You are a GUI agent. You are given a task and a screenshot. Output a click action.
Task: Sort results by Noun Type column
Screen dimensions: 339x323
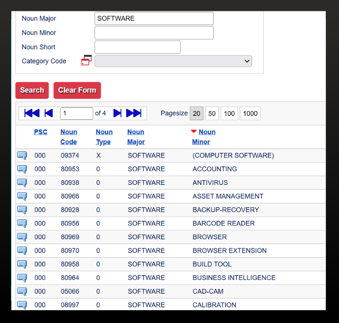(x=104, y=137)
